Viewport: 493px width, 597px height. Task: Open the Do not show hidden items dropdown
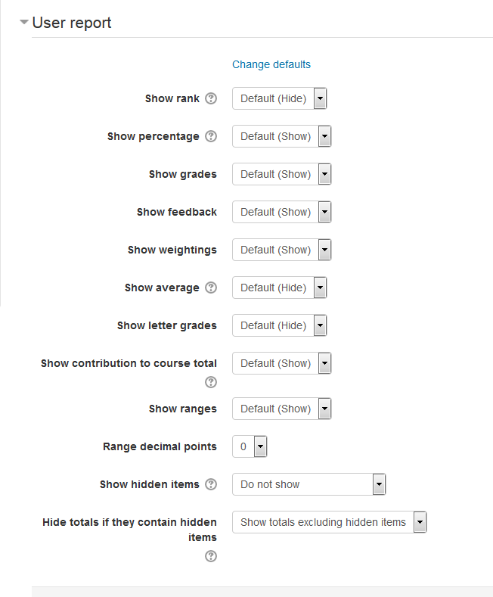pyautogui.click(x=309, y=484)
